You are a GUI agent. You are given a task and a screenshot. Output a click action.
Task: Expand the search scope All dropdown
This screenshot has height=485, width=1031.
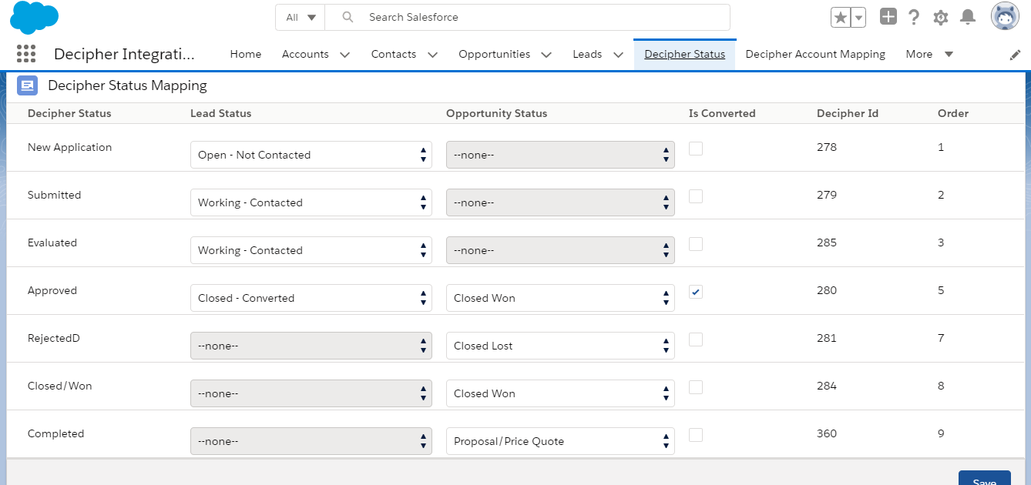pos(301,17)
